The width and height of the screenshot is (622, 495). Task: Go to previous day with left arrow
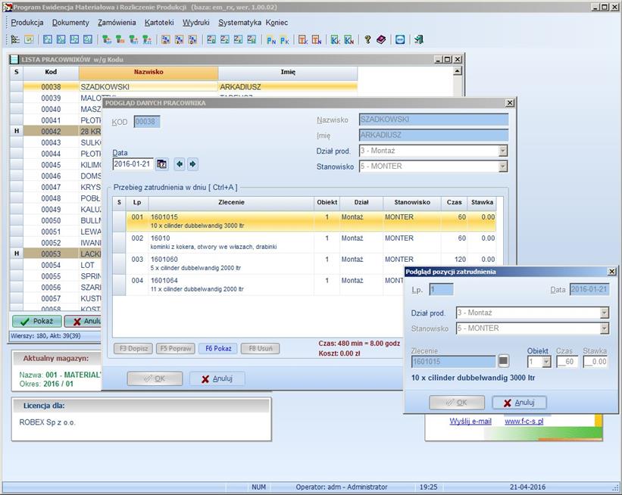click(x=180, y=164)
